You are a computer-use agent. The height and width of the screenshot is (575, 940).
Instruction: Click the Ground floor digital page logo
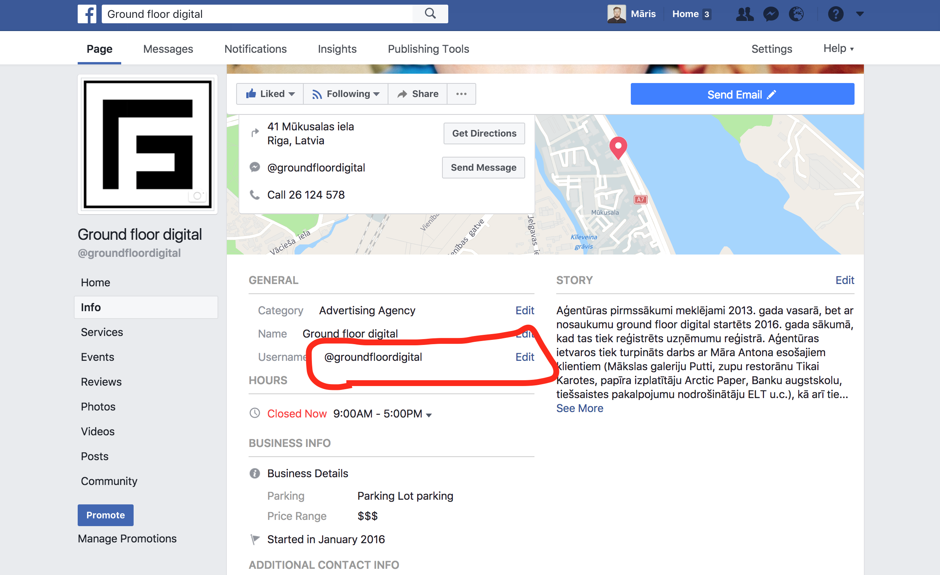click(148, 144)
